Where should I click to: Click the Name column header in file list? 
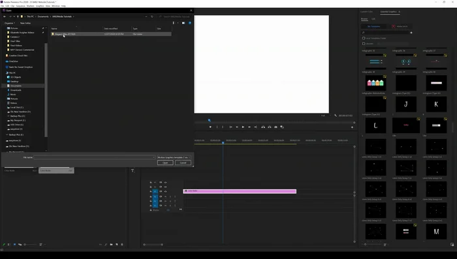coord(54,29)
